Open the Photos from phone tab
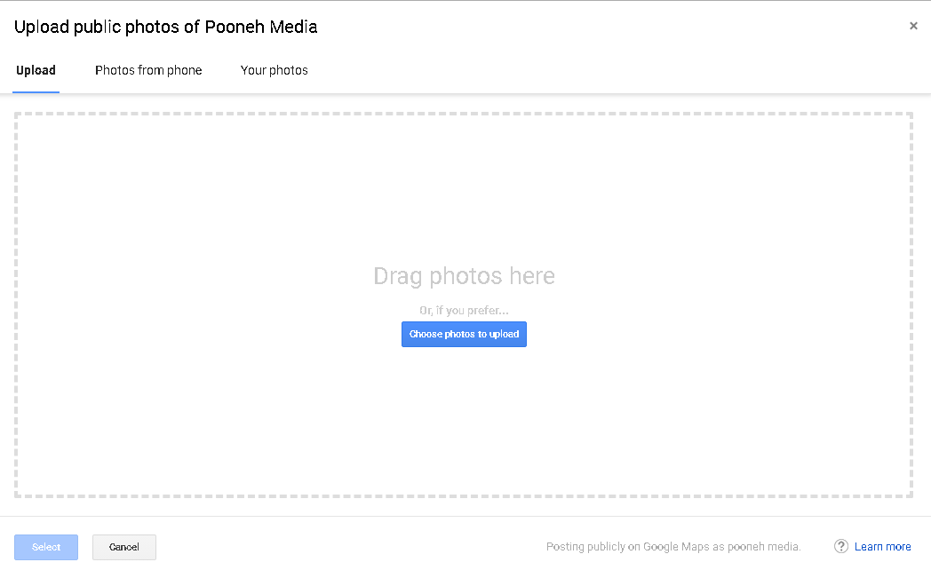931x578 pixels. tap(148, 70)
